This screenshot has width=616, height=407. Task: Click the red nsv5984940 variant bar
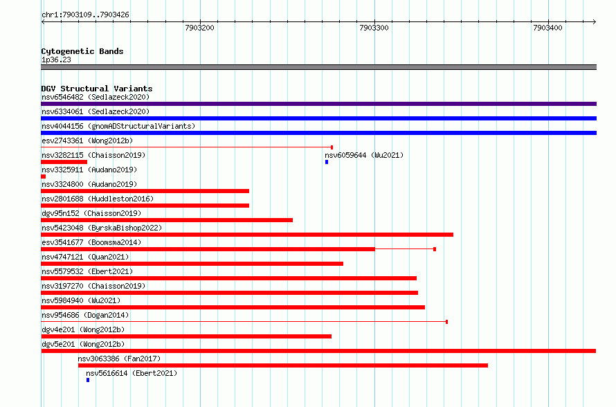click(233, 307)
